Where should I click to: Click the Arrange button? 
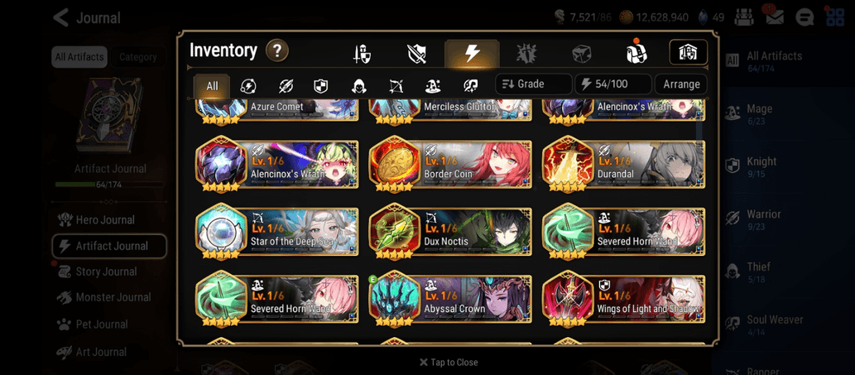pyautogui.click(x=681, y=84)
